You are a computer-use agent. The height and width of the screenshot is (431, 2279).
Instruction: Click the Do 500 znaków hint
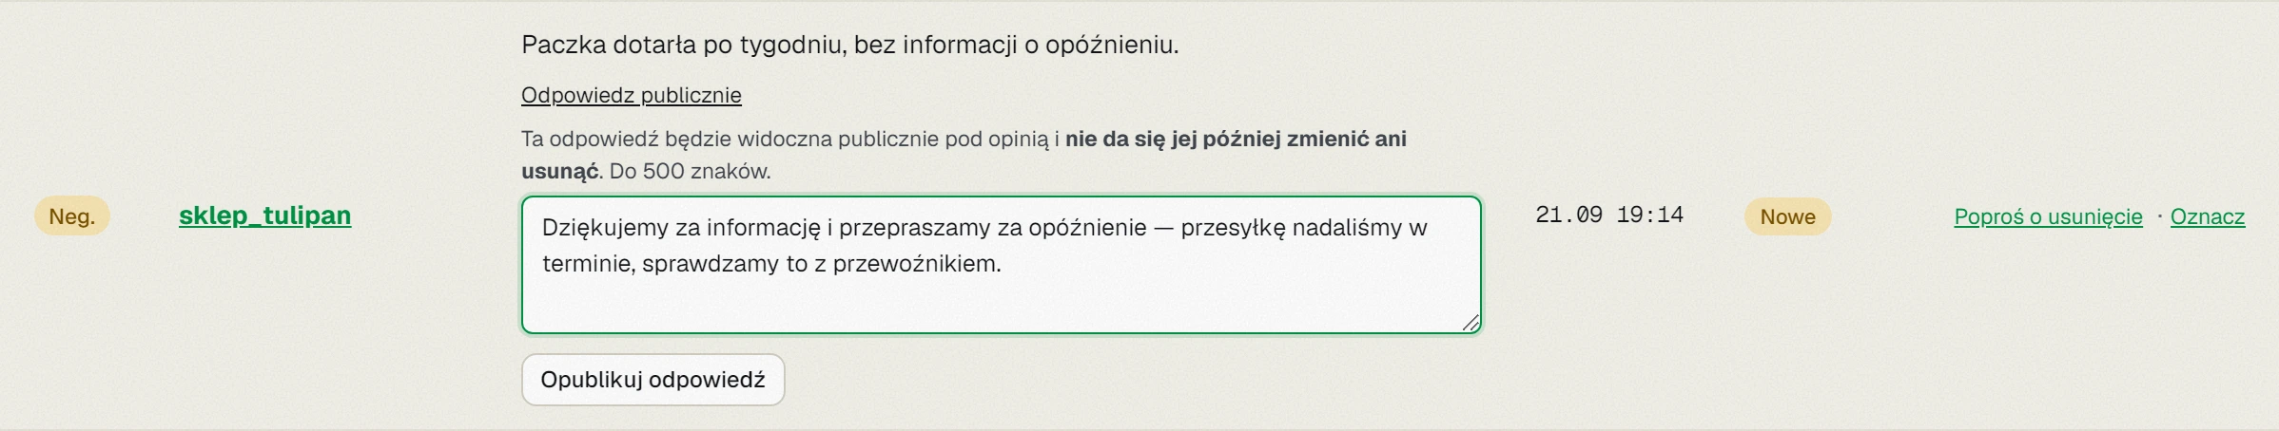pos(690,172)
